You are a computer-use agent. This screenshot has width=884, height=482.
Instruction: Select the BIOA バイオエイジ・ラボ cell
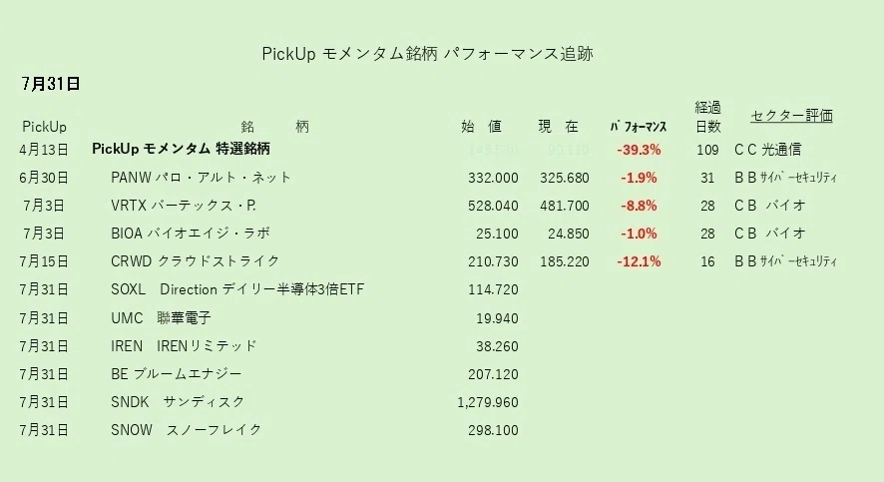point(190,234)
